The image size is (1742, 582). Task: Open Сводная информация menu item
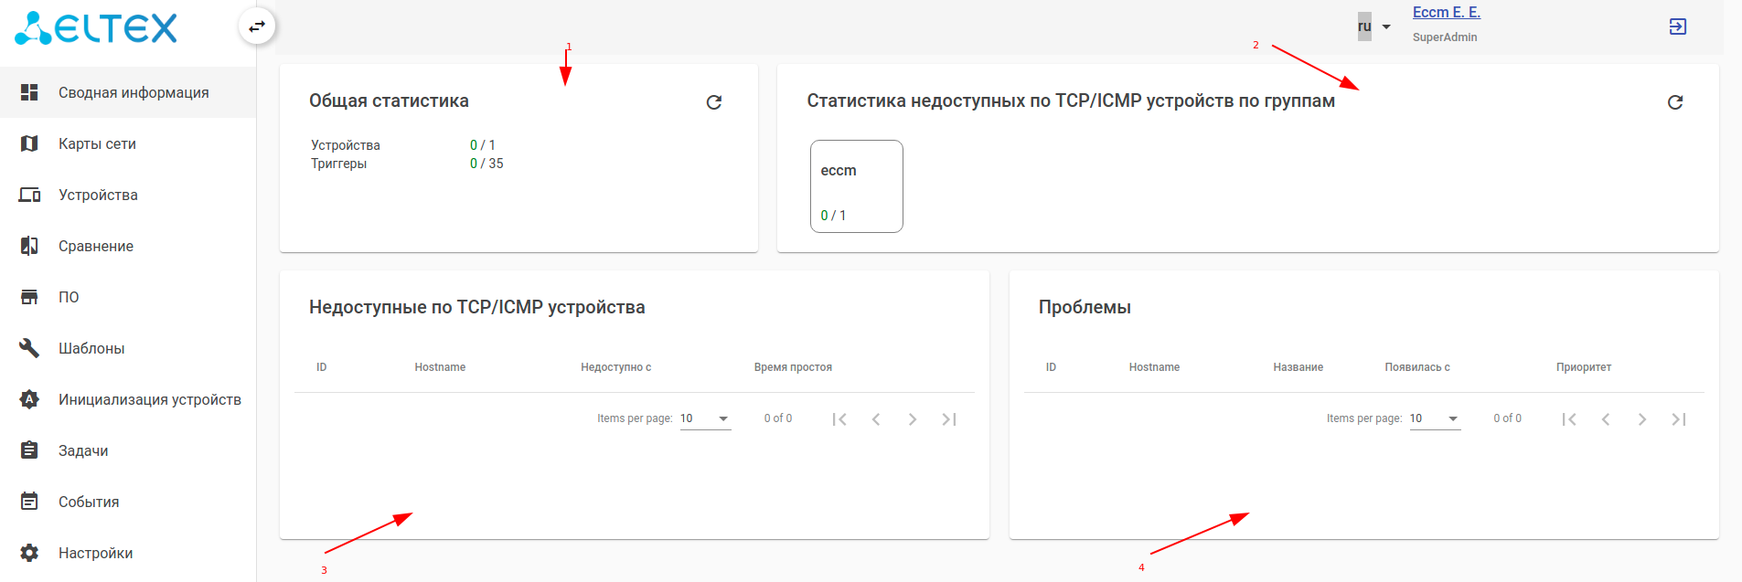128,92
